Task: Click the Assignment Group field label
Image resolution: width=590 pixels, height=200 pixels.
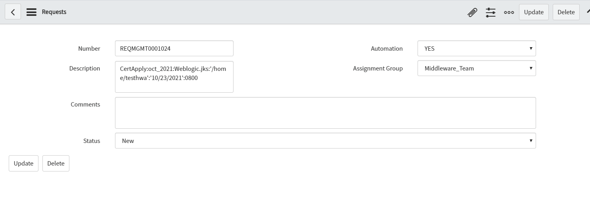Action: click(377, 68)
